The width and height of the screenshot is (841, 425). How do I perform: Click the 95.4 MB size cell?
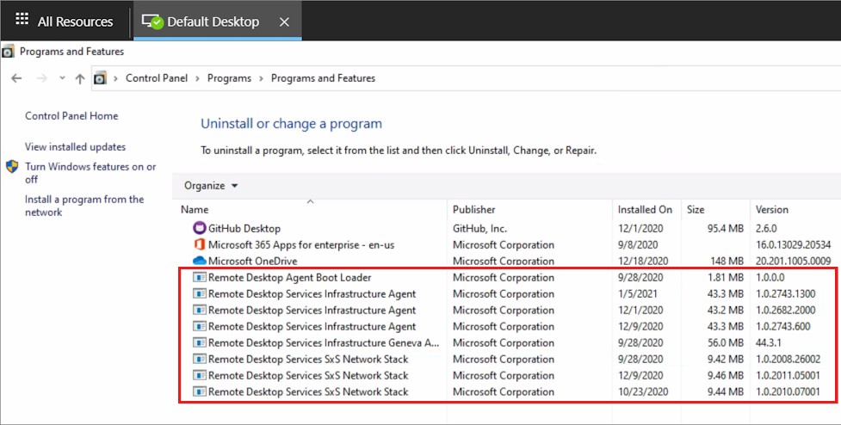[x=725, y=229]
